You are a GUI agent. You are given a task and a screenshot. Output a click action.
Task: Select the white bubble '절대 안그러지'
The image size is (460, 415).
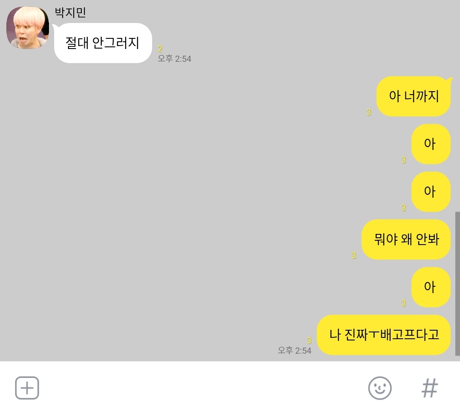pyautogui.click(x=103, y=43)
